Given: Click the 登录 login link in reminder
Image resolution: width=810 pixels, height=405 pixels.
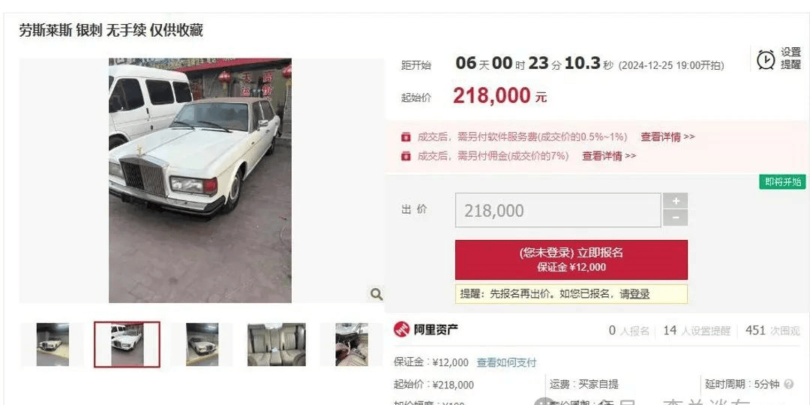Looking at the screenshot, I should pyautogui.click(x=640, y=294).
